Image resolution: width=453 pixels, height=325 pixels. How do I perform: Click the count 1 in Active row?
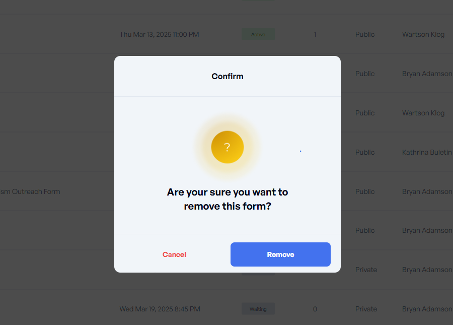click(315, 35)
